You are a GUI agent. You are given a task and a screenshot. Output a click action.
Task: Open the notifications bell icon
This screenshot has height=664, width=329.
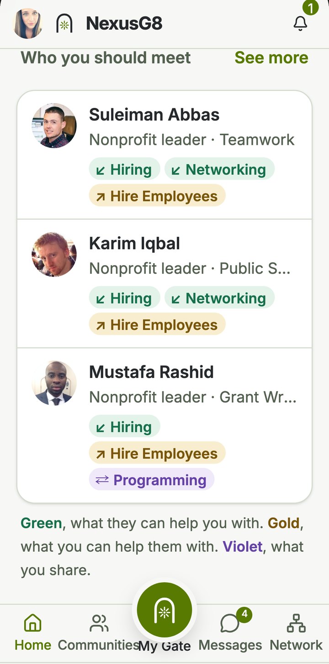pos(300,24)
